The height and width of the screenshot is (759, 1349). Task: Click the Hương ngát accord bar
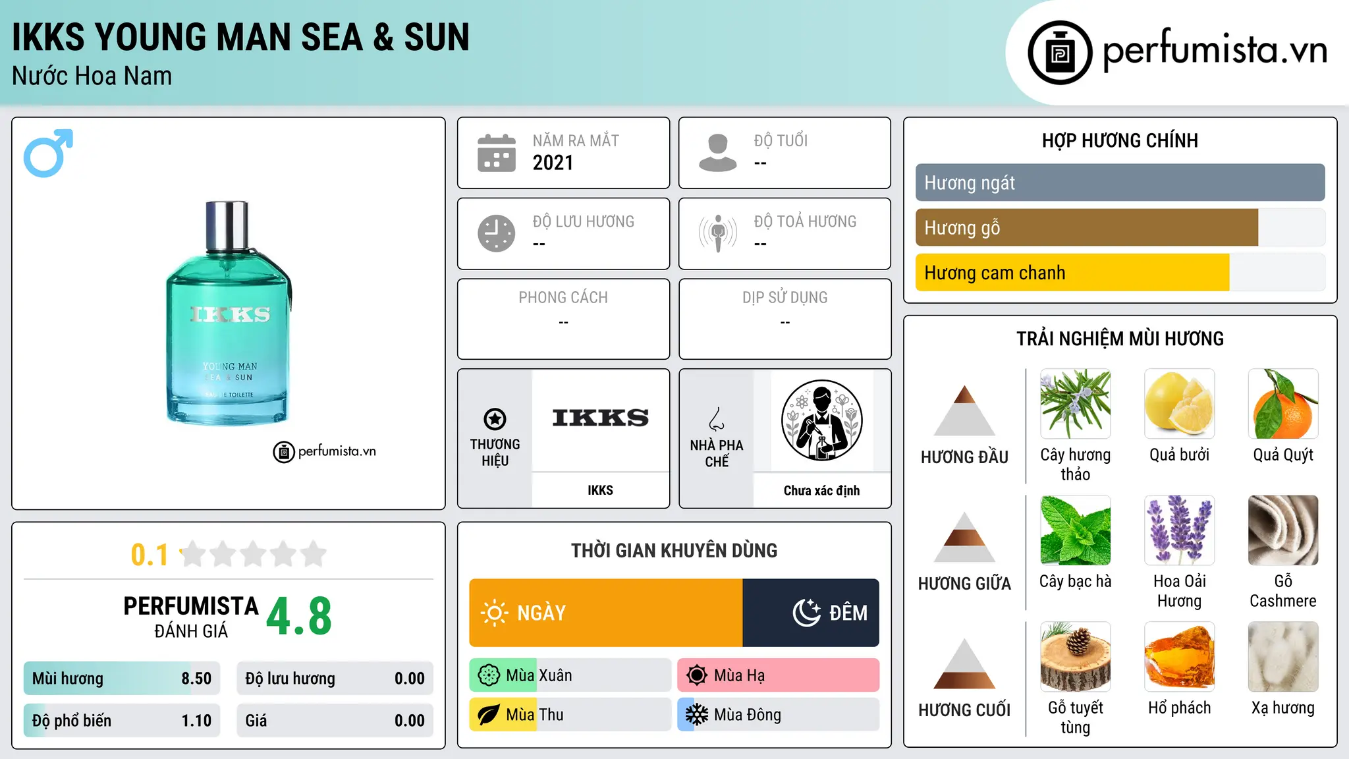tap(1120, 183)
